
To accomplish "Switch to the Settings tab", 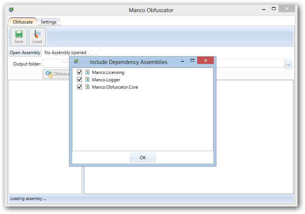I will (49, 22).
